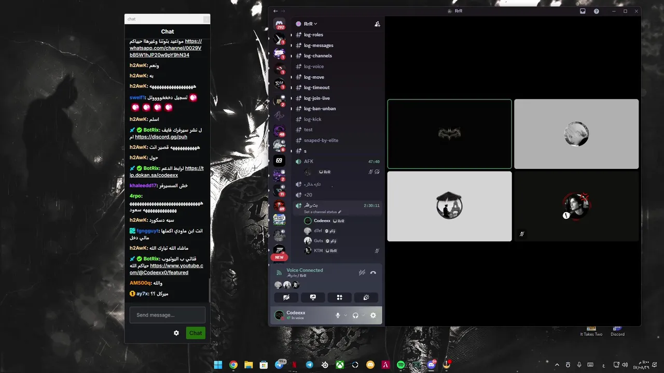
Task: Click the invite people icon beside RrR
Action: [x=377, y=24]
